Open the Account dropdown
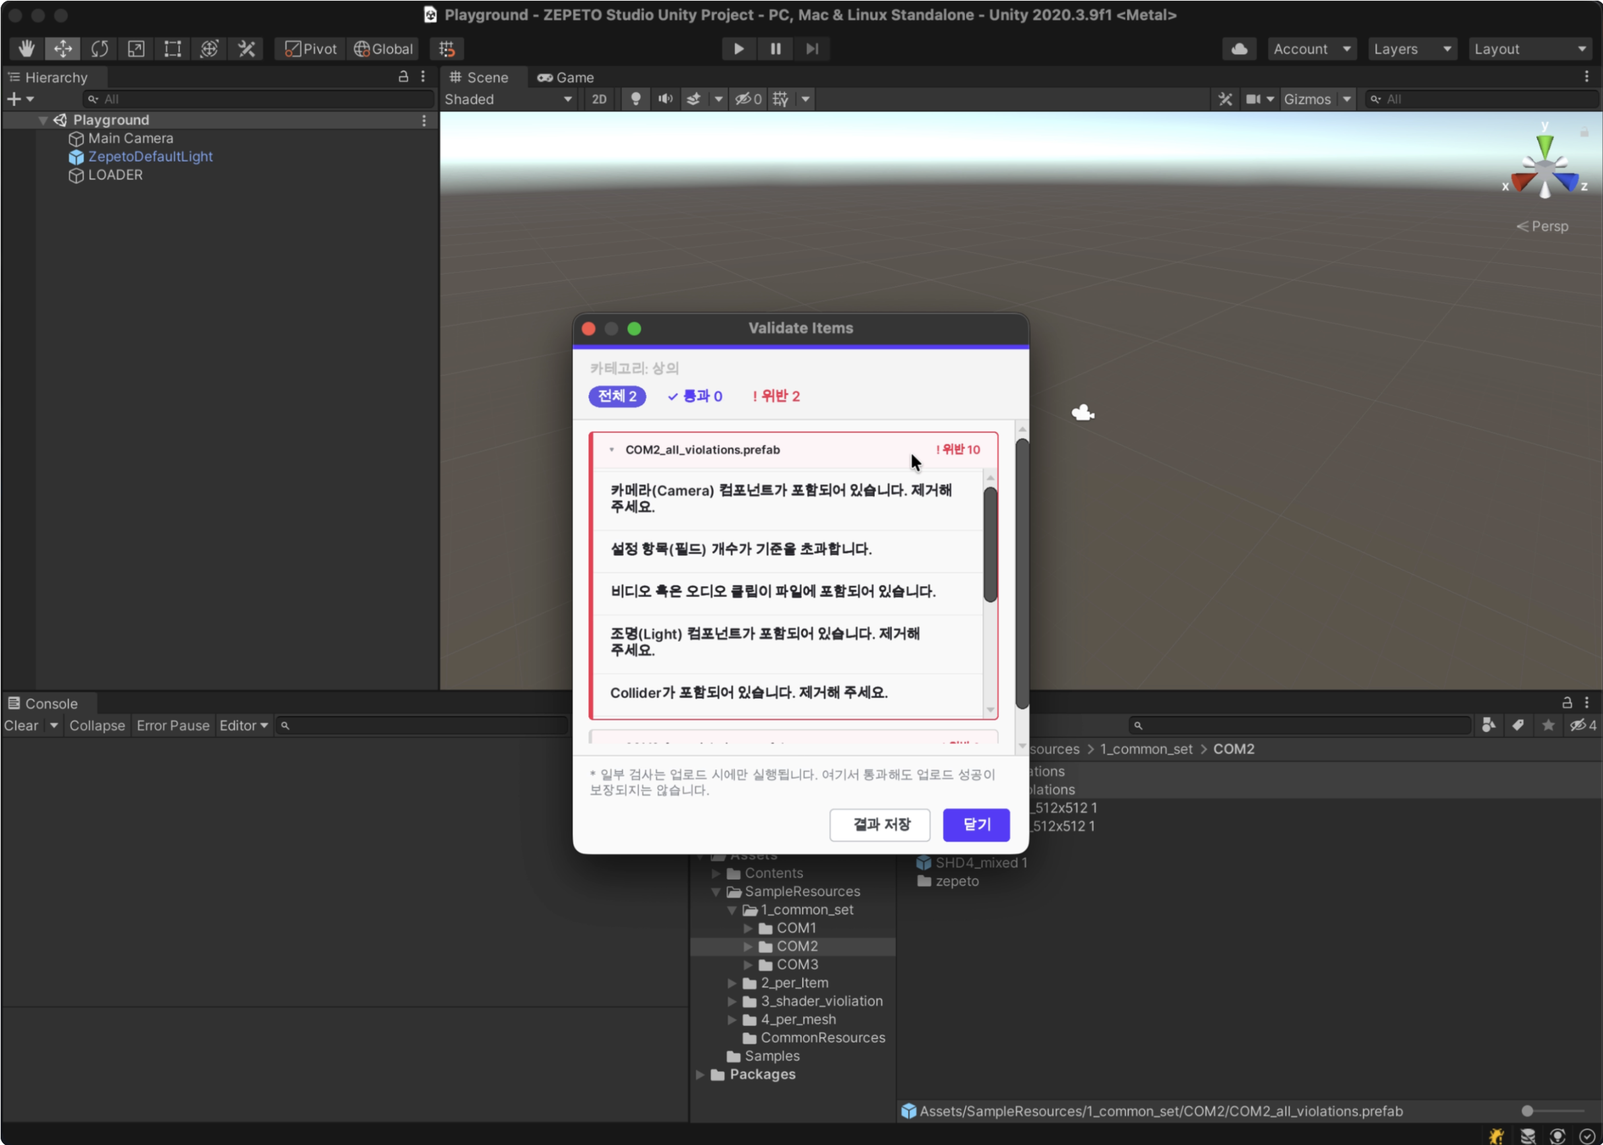 1311,49
